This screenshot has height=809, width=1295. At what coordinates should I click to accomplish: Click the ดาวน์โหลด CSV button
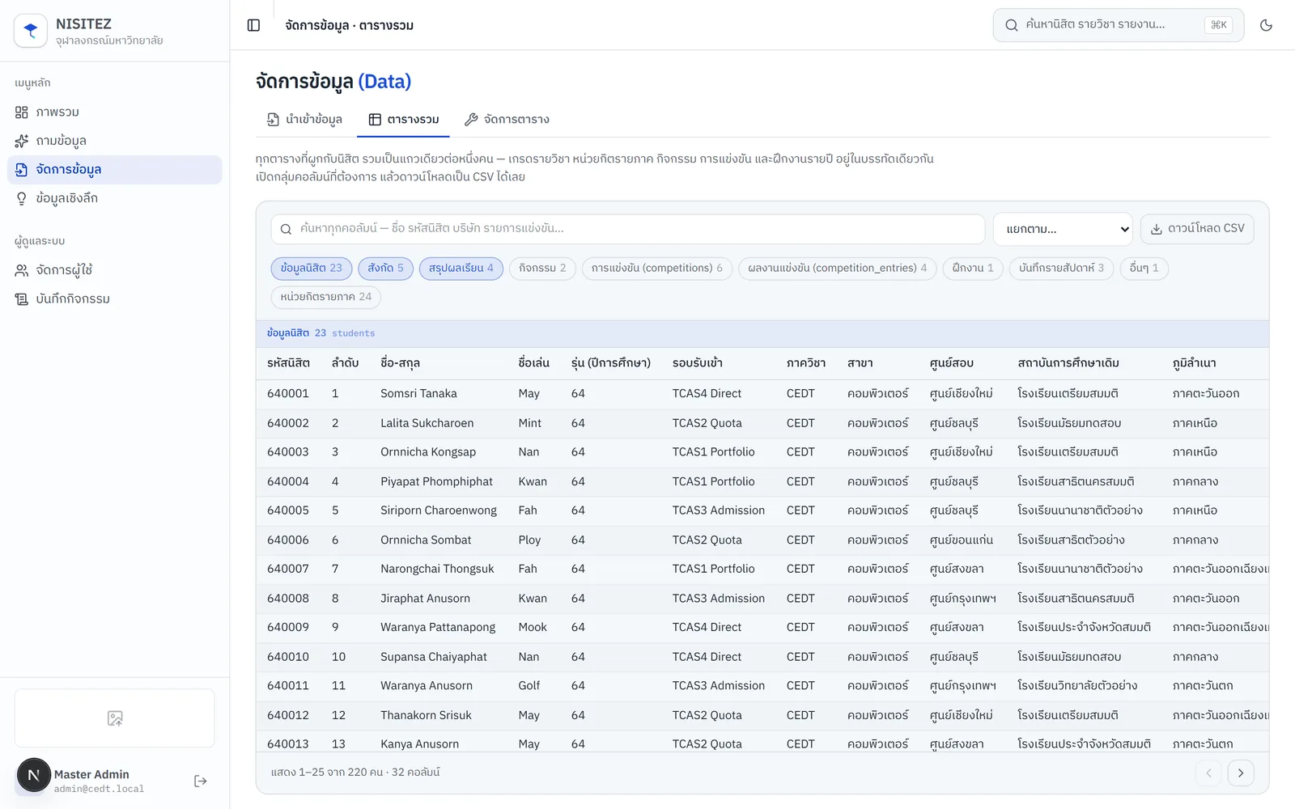pyautogui.click(x=1197, y=229)
